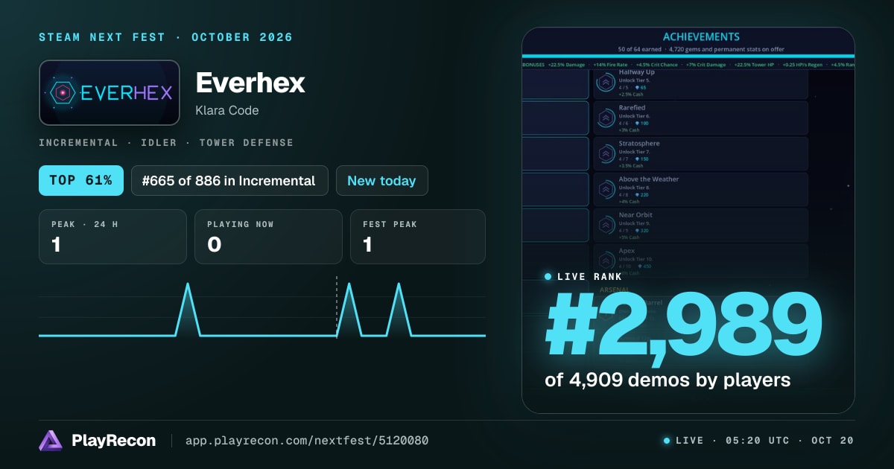The height and width of the screenshot is (469, 894).
Task: Click the Rarefied achievement tier icon
Action: point(606,118)
